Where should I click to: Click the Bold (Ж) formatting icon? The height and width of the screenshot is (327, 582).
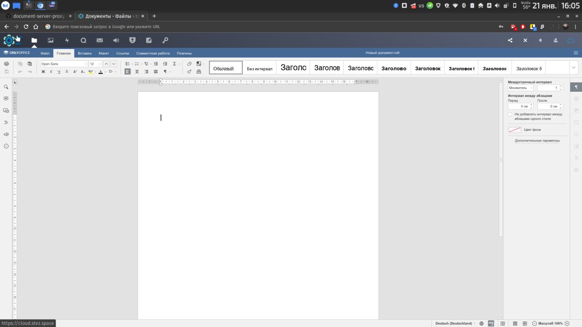pyautogui.click(x=43, y=72)
